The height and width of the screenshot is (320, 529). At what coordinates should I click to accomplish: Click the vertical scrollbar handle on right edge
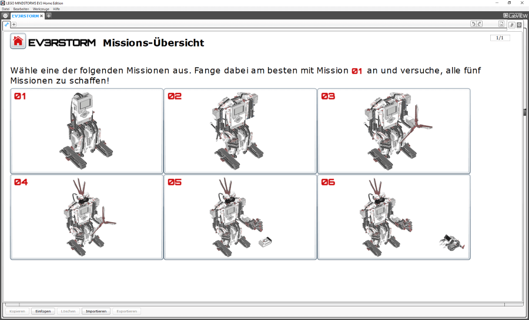[525, 112]
